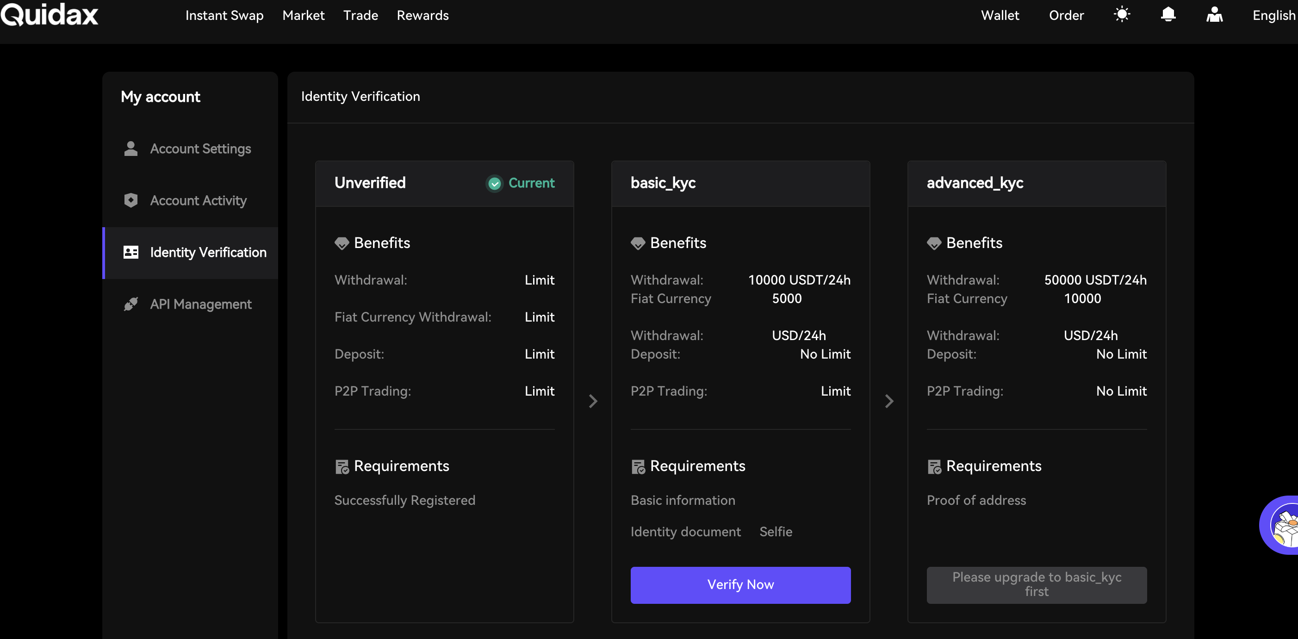Click Requirements icon in basic_kyc card
The height and width of the screenshot is (639, 1298).
point(638,467)
